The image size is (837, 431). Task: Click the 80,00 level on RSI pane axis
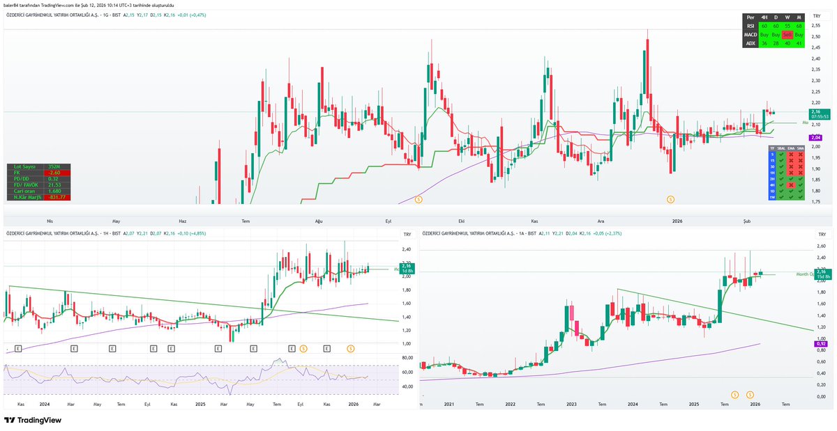pos(408,357)
